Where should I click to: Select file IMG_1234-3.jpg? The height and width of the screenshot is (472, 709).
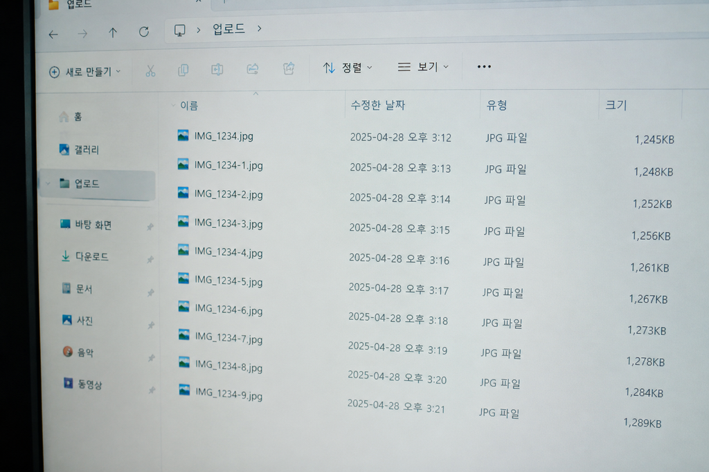[228, 223]
